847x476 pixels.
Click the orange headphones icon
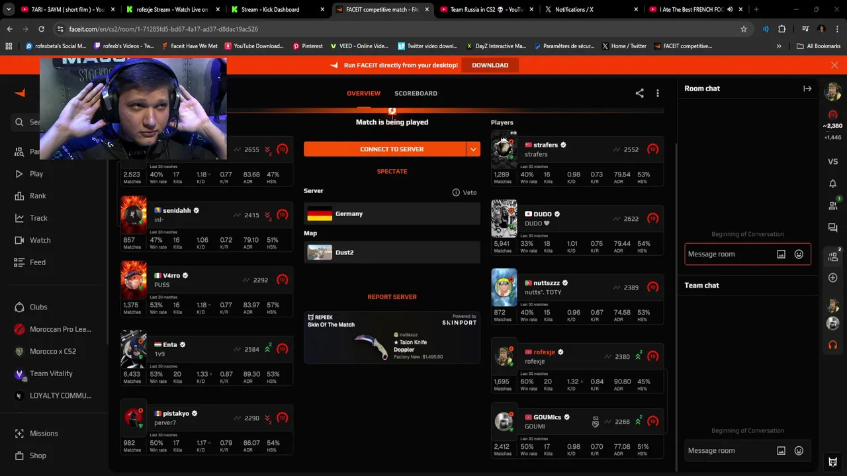tap(832, 344)
